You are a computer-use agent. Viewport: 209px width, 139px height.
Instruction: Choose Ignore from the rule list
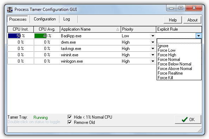pos(179,46)
